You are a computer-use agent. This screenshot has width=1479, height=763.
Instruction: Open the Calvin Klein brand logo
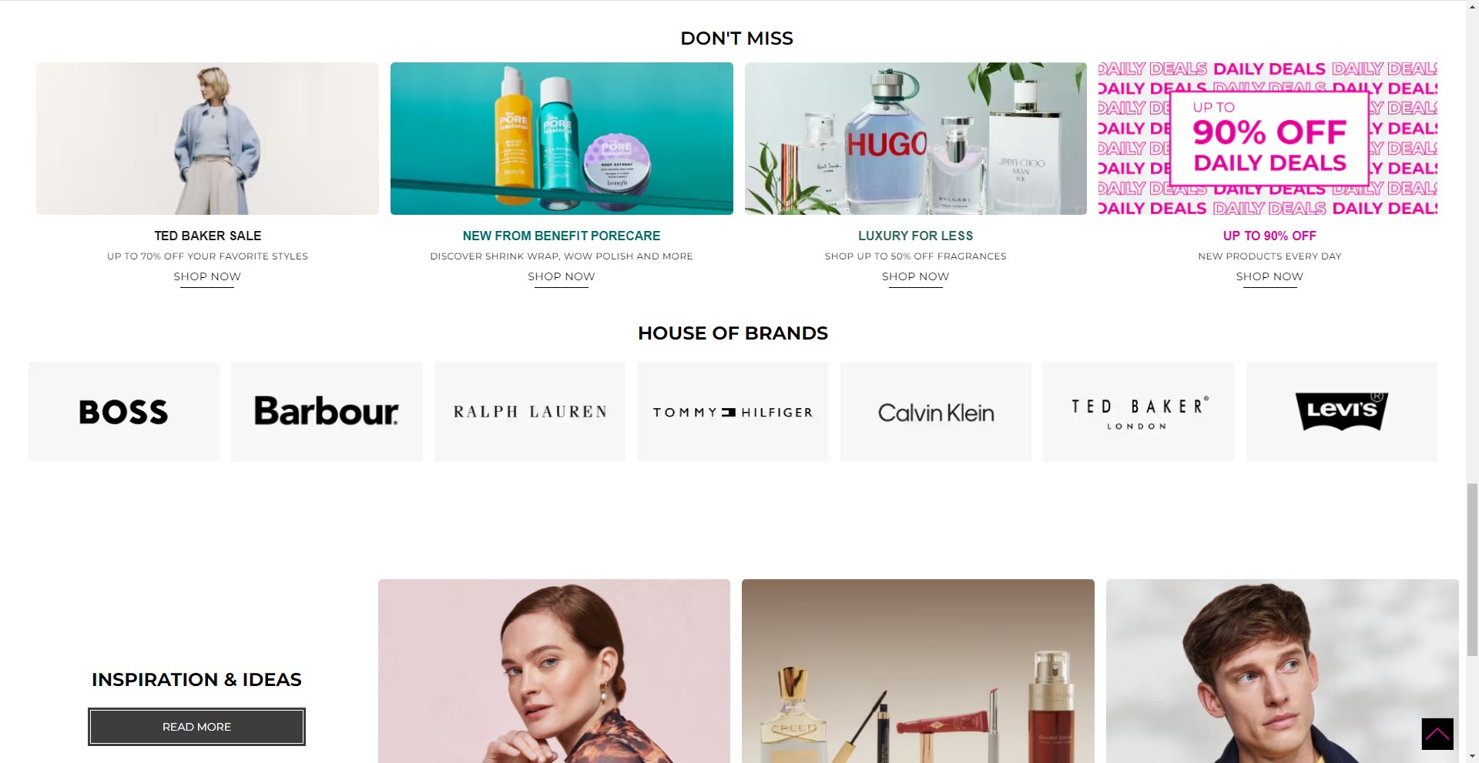[936, 412]
